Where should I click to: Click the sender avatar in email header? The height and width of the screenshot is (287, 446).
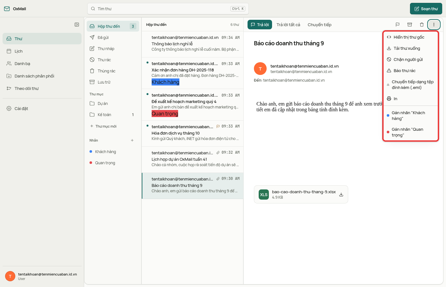260,69
